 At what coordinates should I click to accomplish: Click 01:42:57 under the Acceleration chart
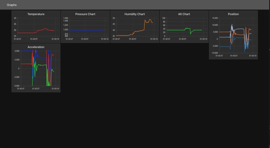[x=36, y=89]
